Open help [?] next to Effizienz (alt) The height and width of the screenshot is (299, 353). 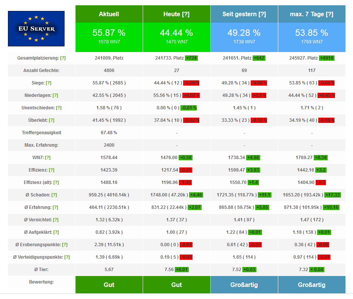(x=56, y=182)
